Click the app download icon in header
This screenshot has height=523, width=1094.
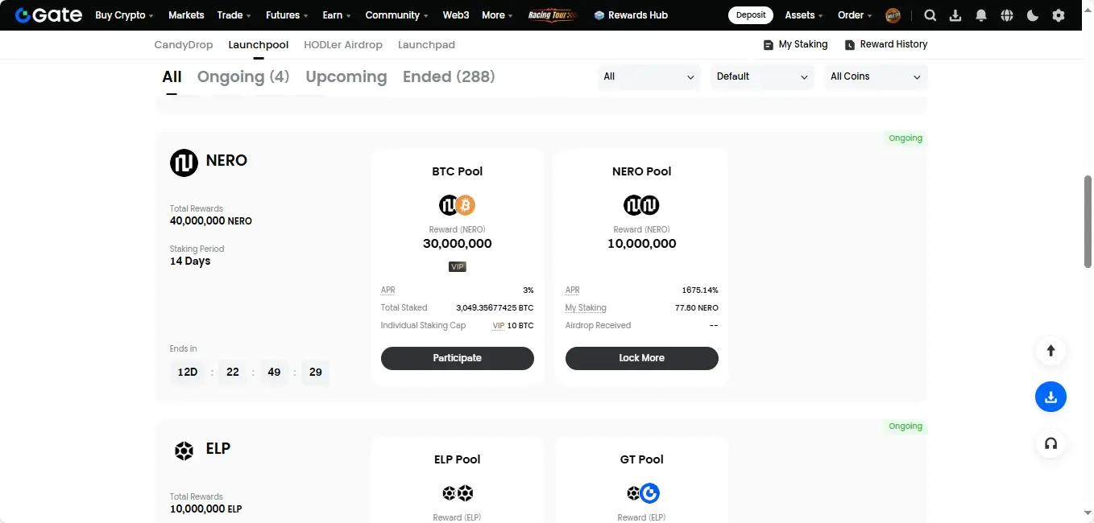[955, 15]
